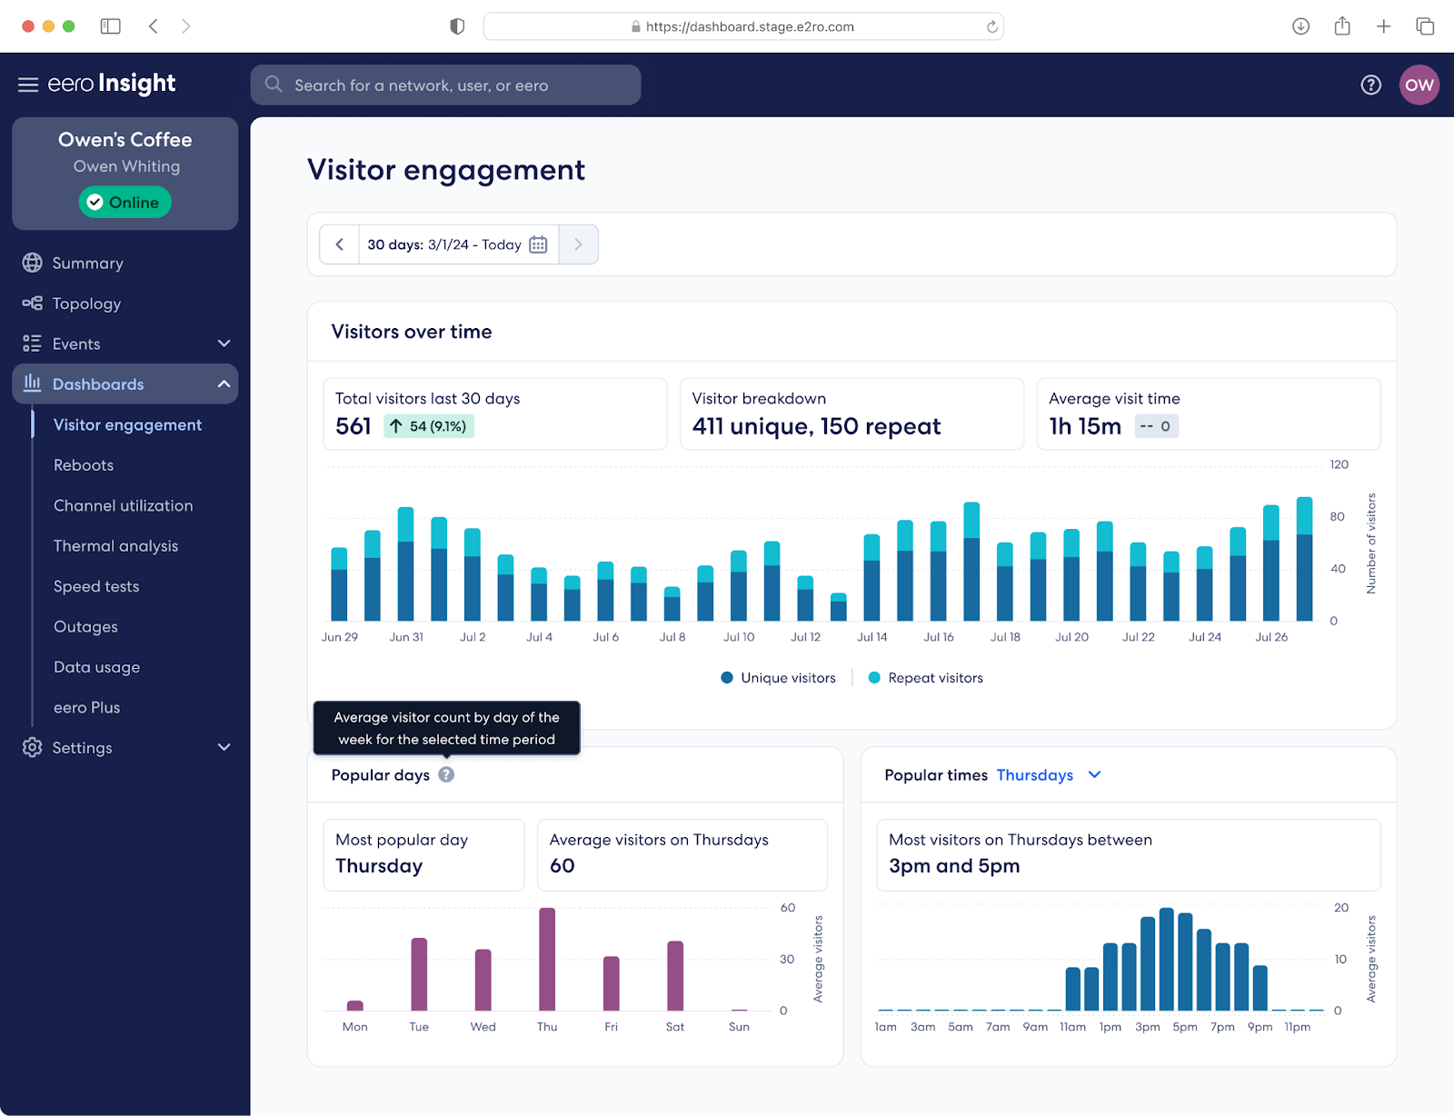Click the search magnifier icon
The width and height of the screenshot is (1454, 1116).
tap(273, 85)
